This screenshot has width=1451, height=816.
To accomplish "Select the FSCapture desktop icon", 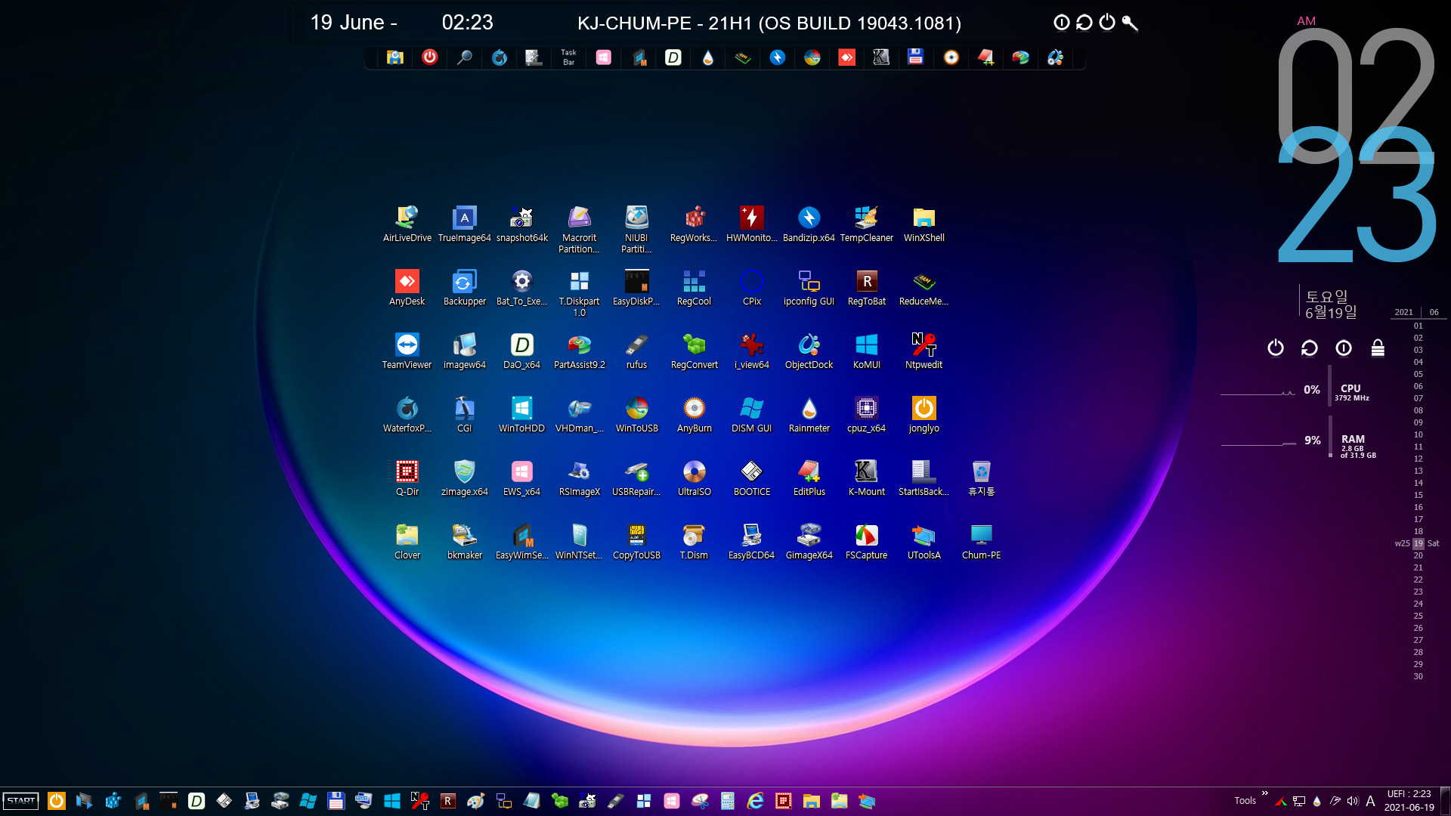I will 866,542.
